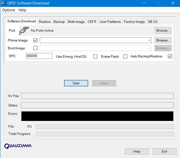Open the Help menu
Viewport: 180px width, 158px height.
[x=22, y=10]
